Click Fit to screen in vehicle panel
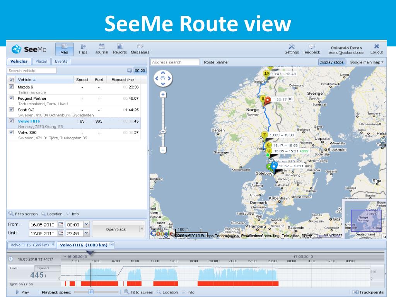This screenshot has width=396, height=297. coord(23,214)
